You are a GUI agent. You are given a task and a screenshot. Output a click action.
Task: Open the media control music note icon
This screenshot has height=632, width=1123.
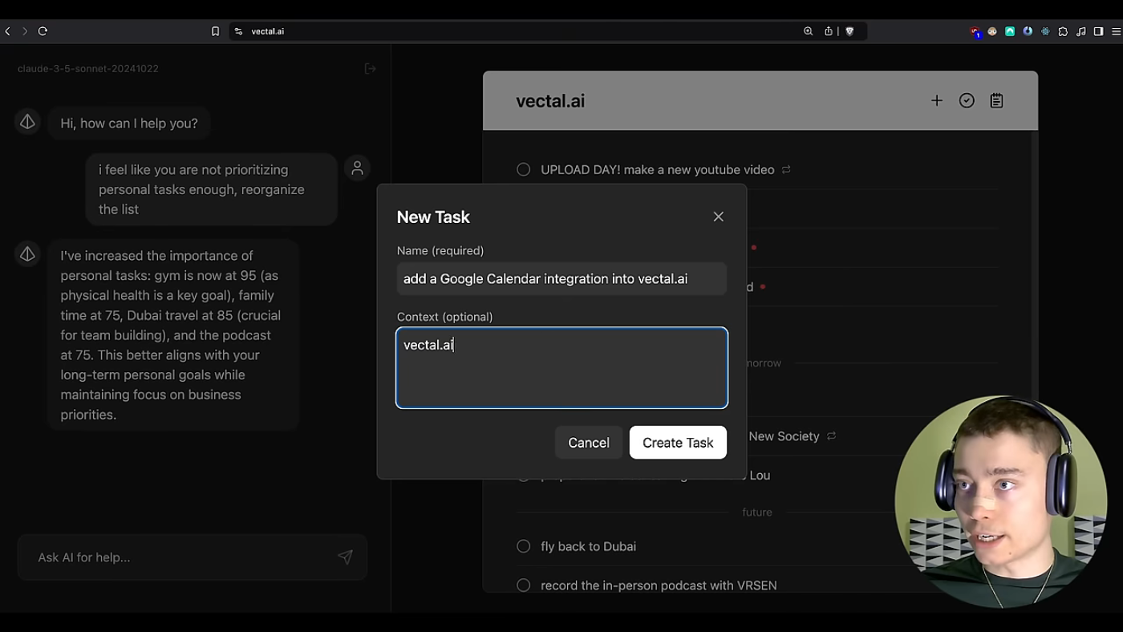click(1080, 31)
